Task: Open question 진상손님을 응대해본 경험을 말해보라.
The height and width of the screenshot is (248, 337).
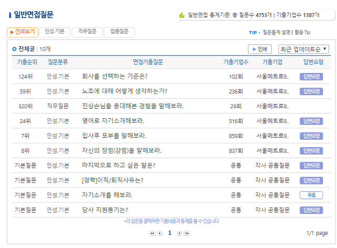Action: tap(133, 106)
